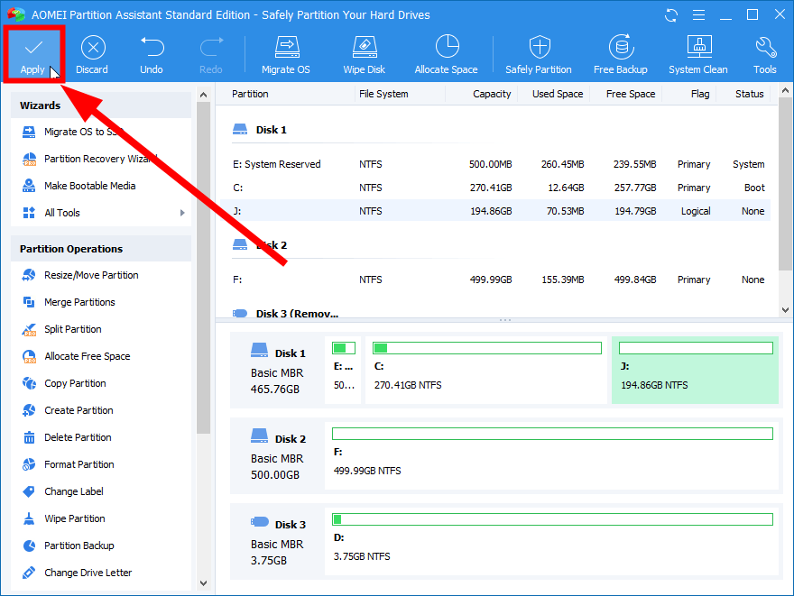Sort by the Capacity column header
The width and height of the screenshot is (794, 596).
pos(492,94)
